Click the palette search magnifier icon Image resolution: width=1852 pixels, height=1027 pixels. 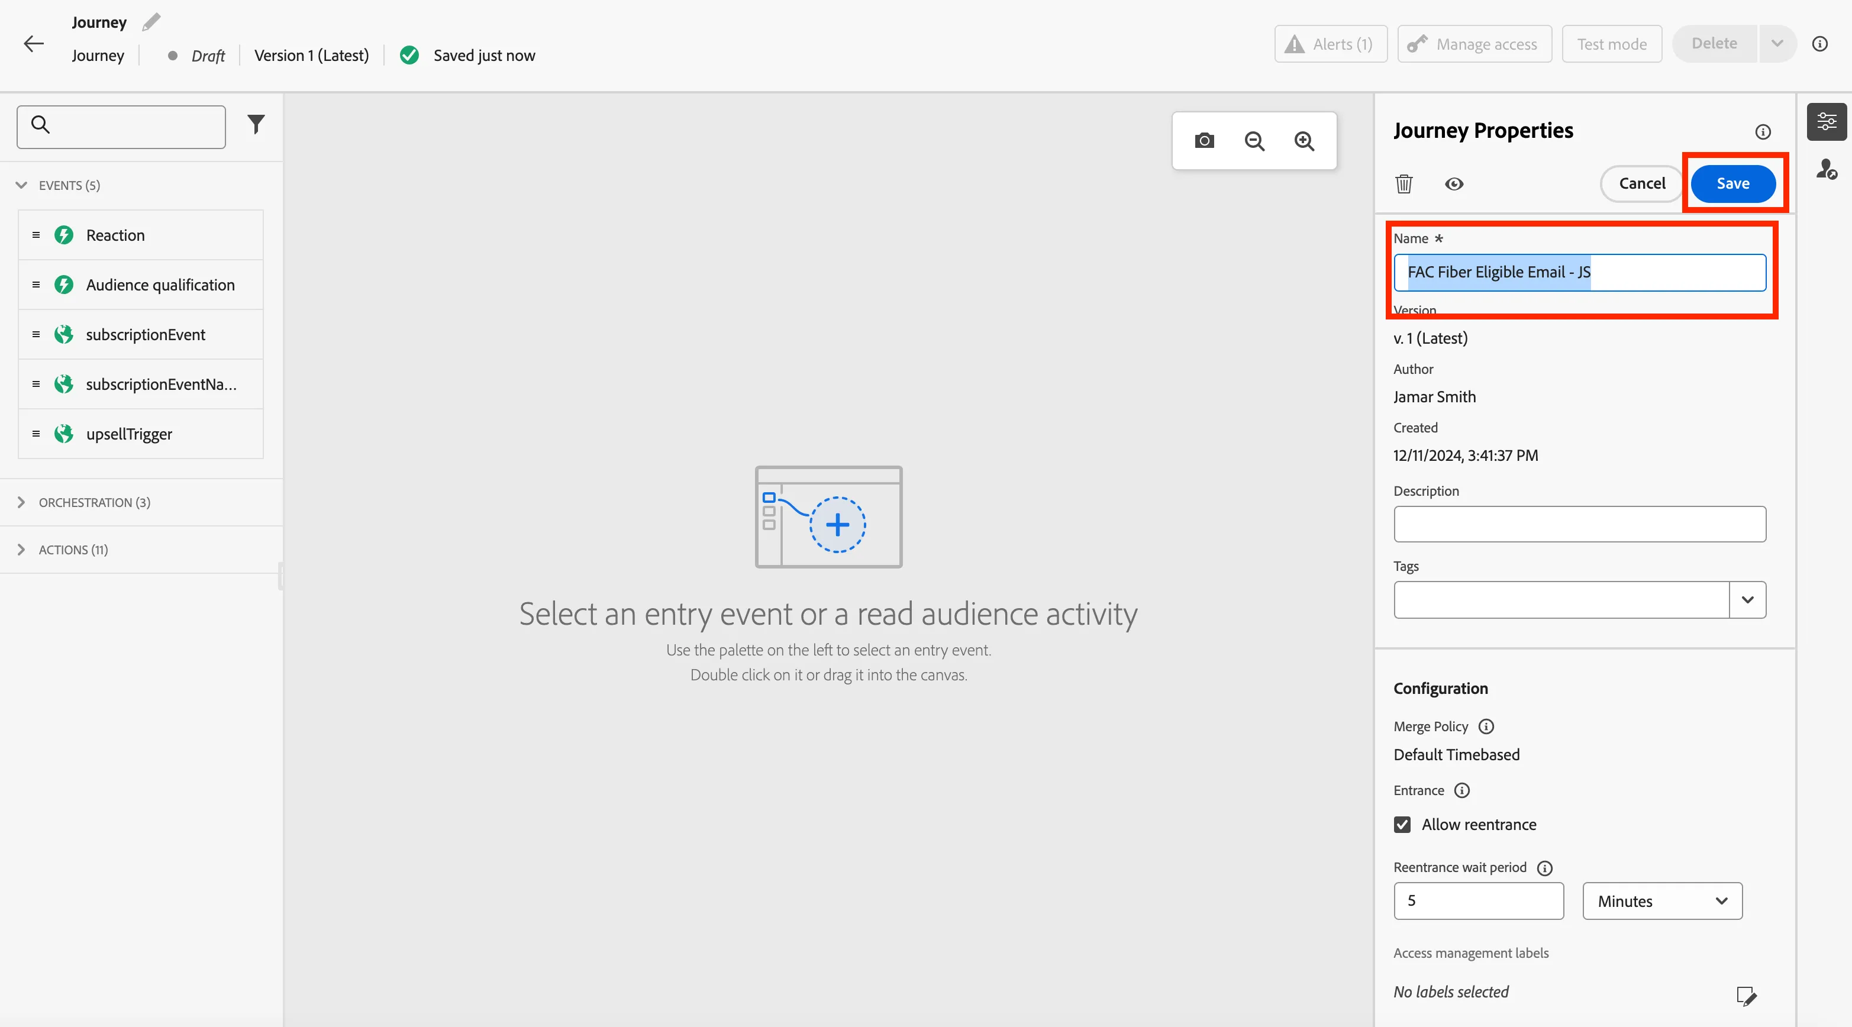tap(41, 125)
